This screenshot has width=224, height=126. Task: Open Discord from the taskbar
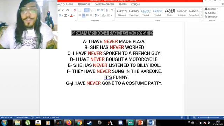coord(120,123)
